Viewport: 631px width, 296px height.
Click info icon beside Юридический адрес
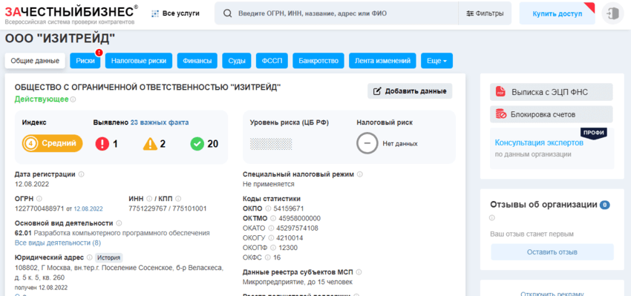89,257
